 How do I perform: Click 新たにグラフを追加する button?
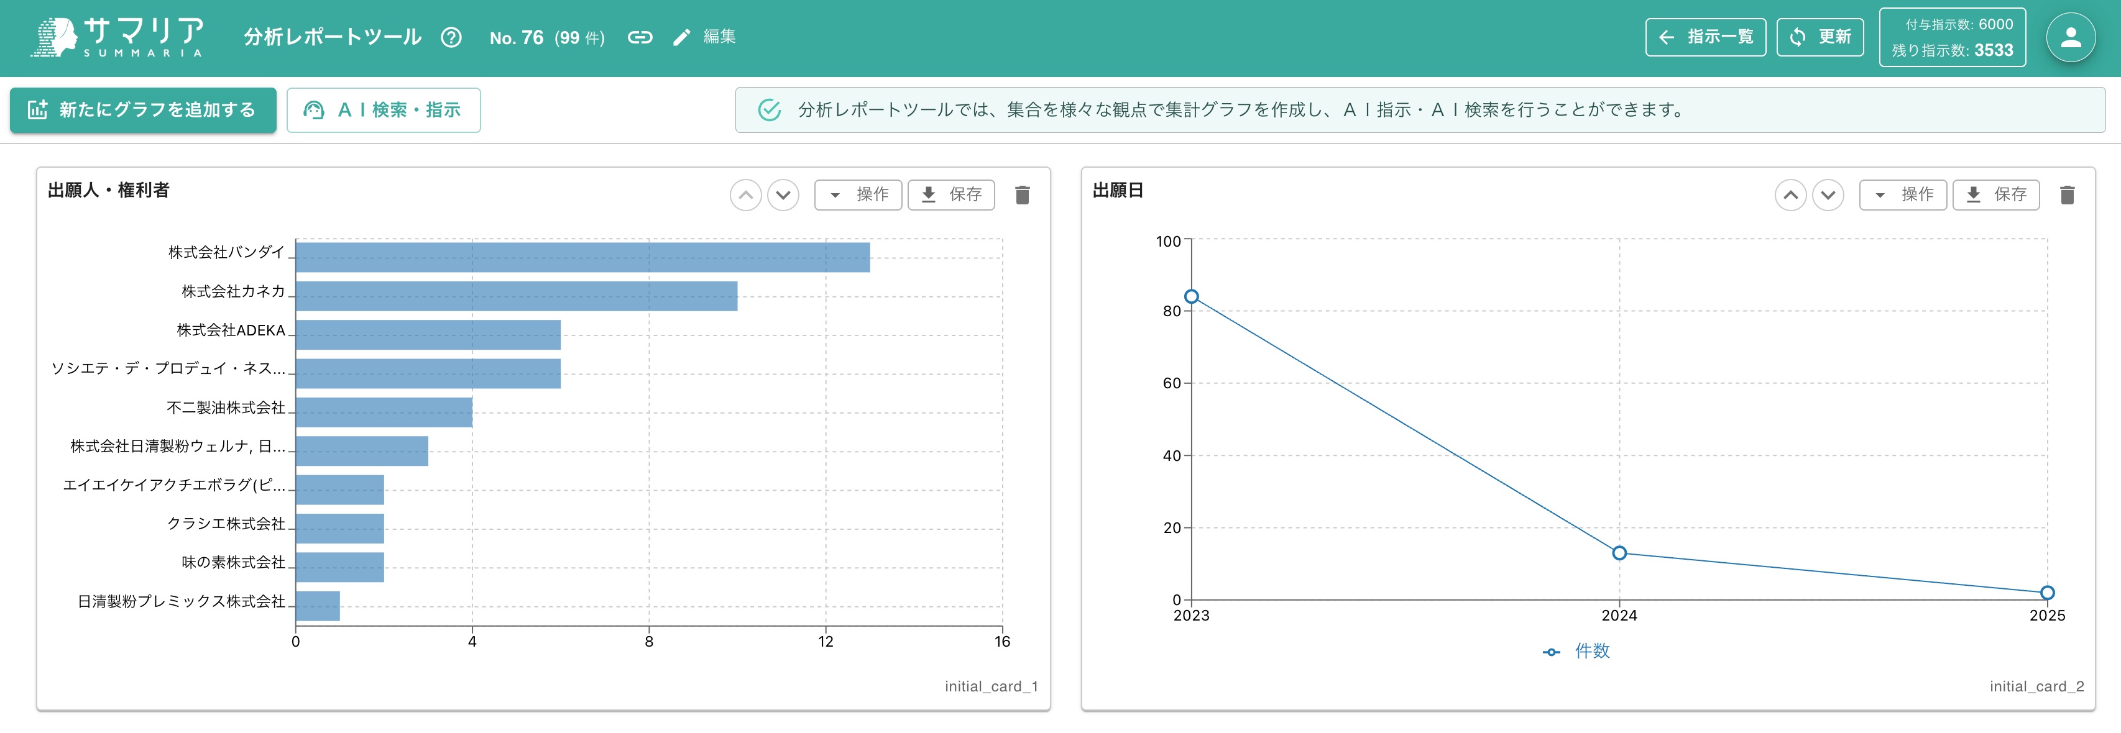coord(143,110)
